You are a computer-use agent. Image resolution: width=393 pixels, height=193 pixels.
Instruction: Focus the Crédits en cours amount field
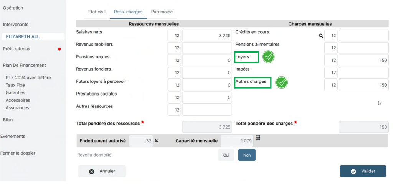tap(363, 36)
